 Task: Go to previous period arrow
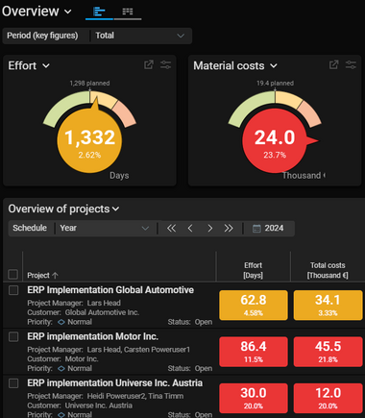pyautogui.click(x=190, y=229)
